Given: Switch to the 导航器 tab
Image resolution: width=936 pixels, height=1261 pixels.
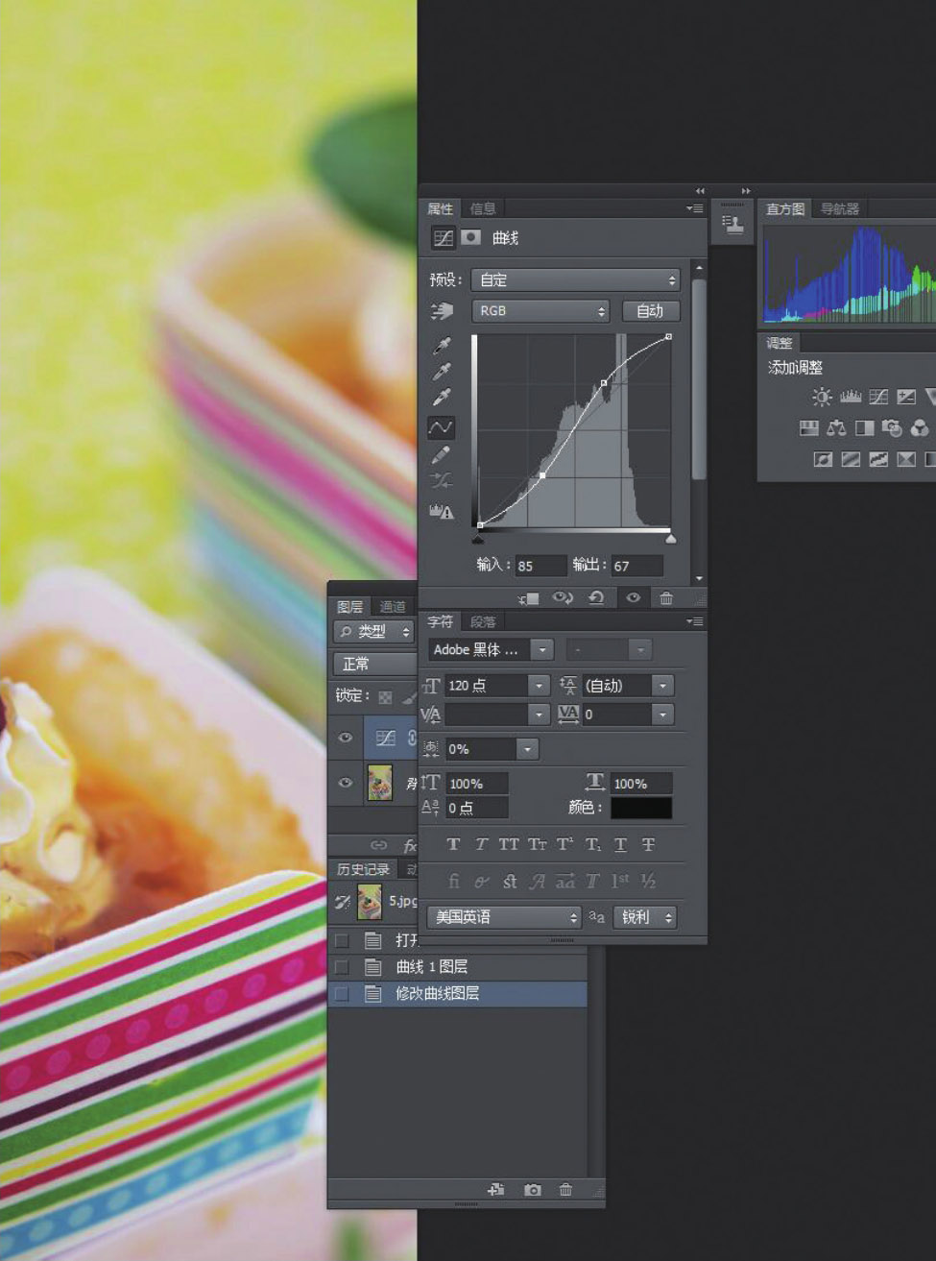Looking at the screenshot, I should point(839,208).
